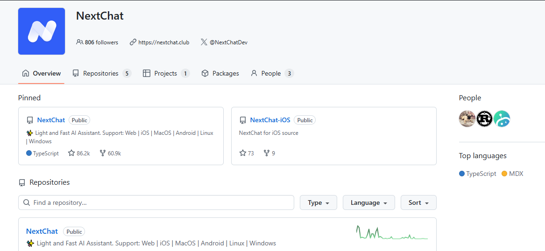The width and height of the screenshot is (545, 251).
Task: Select the Packages tab
Action: [x=220, y=73]
